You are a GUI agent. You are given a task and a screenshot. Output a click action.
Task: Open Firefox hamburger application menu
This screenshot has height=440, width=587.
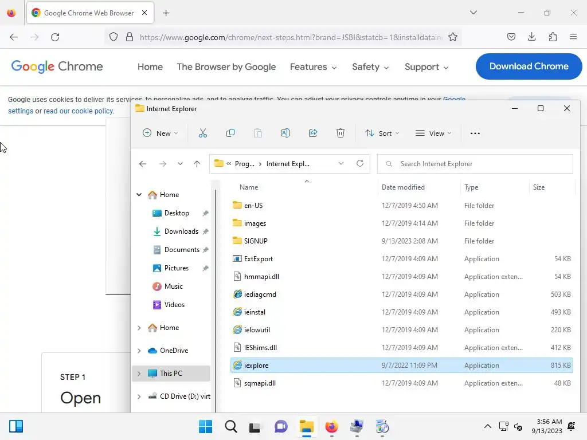(573, 37)
